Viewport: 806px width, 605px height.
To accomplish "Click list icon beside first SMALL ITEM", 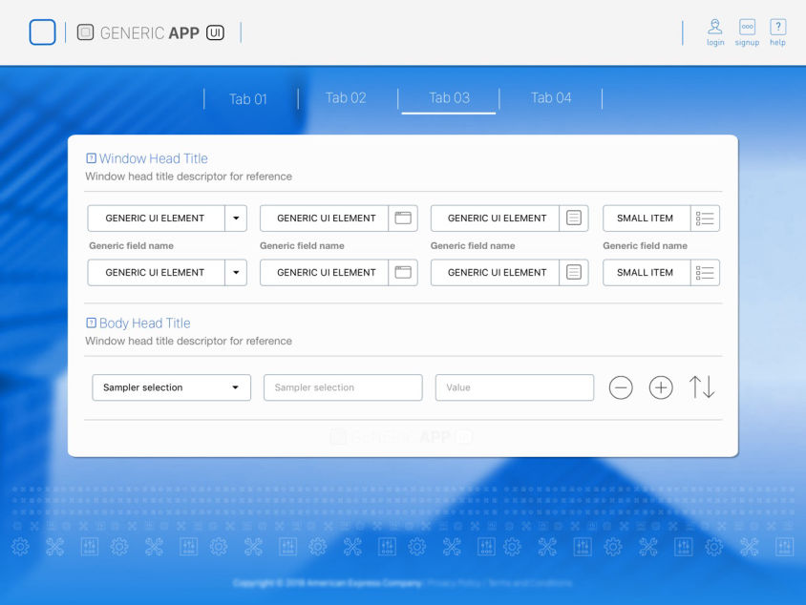I will tap(705, 219).
